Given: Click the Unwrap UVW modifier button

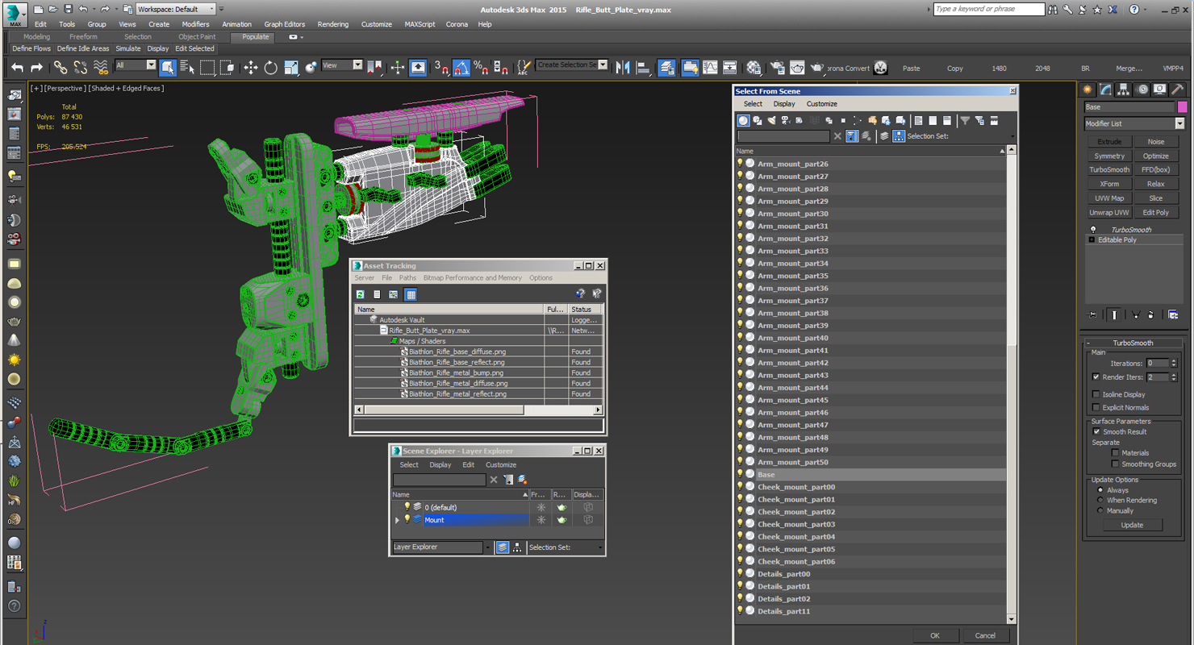Looking at the screenshot, I should tap(1109, 213).
